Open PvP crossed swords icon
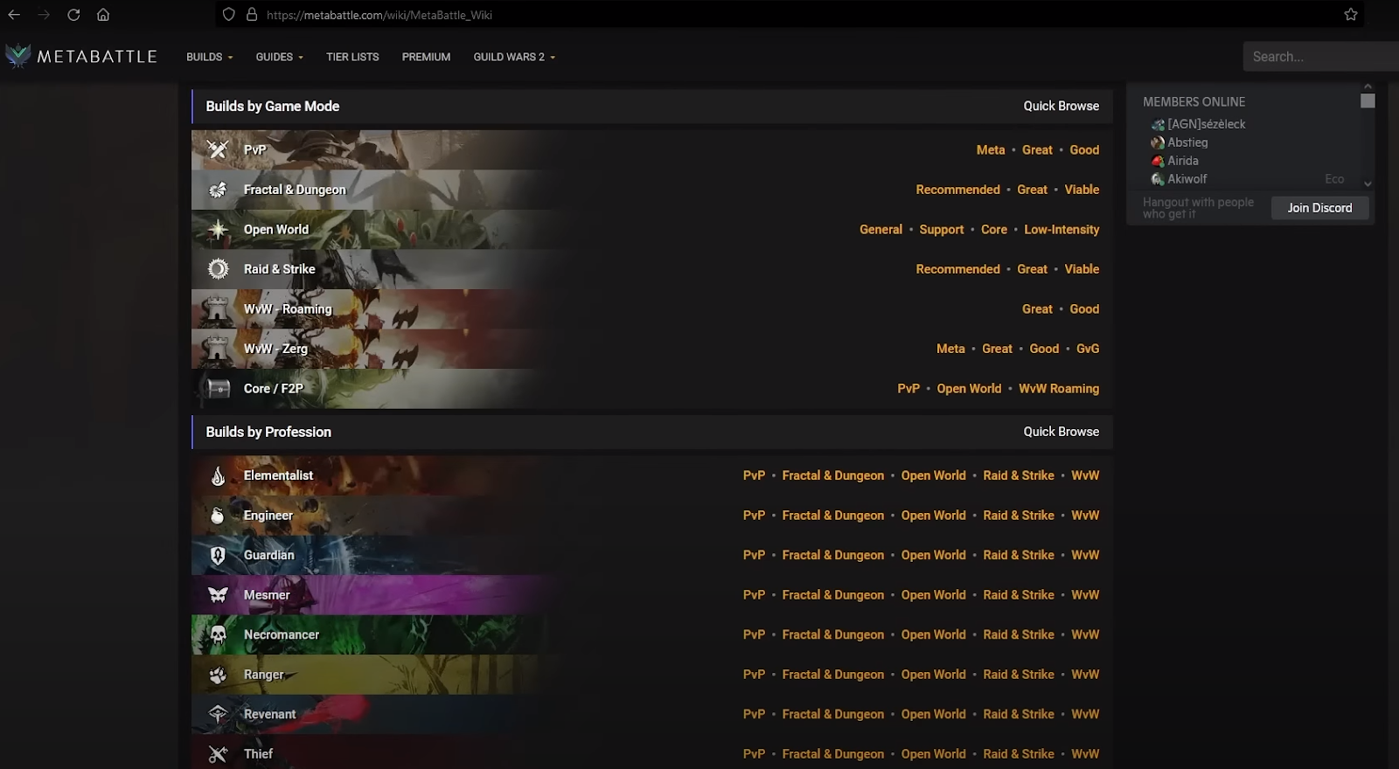Viewport: 1399px width, 769px height. pos(218,149)
